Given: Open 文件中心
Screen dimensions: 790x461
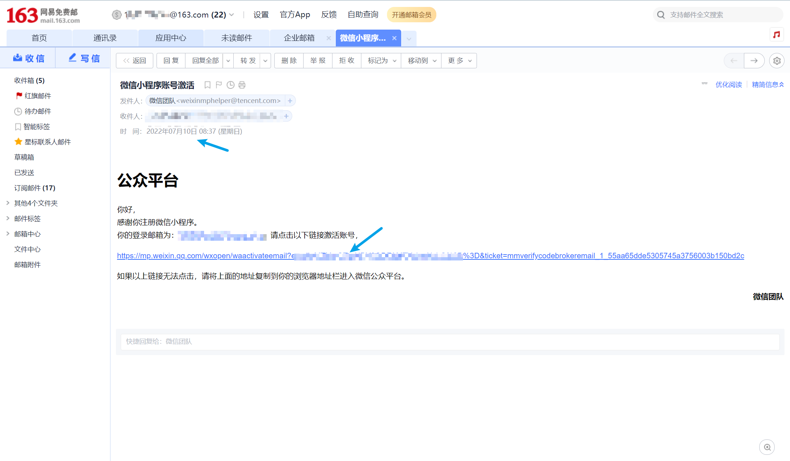Looking at the screenshot, I should [x=27, y=249].
